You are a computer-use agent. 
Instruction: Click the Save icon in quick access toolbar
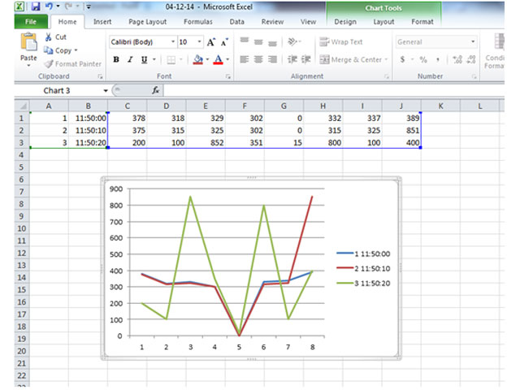coord(35,6)
